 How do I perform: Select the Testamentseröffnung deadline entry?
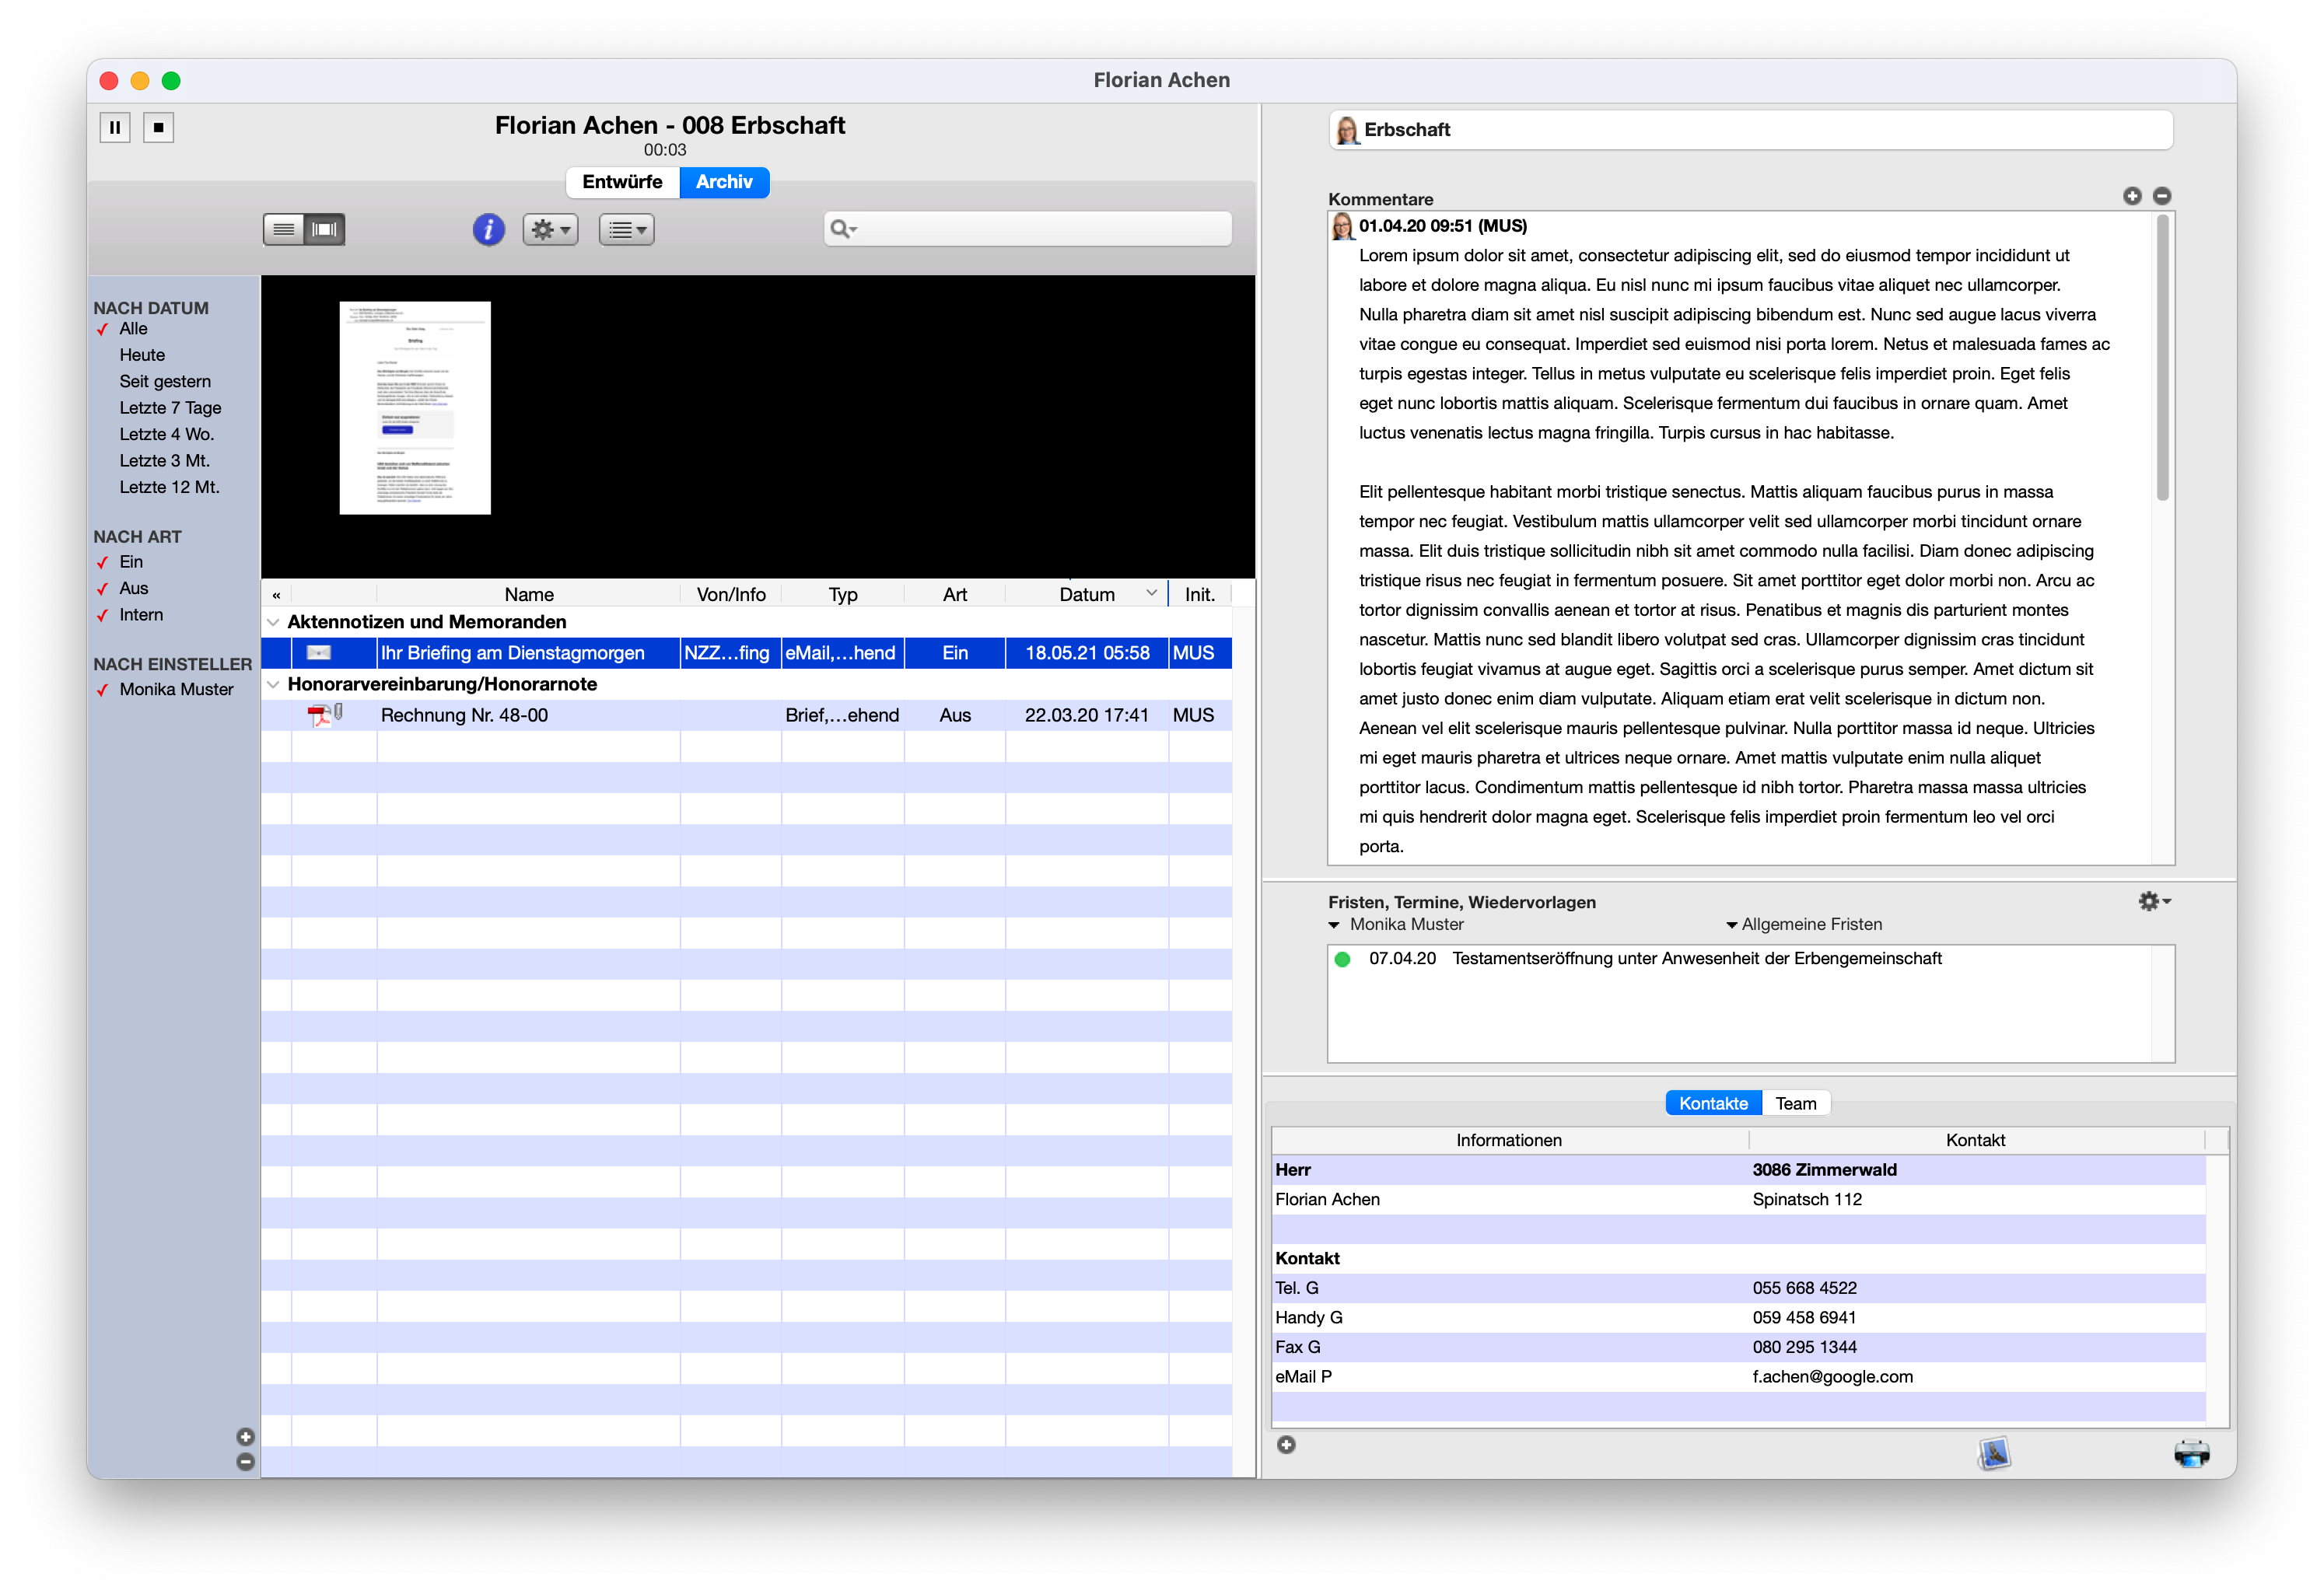[x=1740, y=959]
